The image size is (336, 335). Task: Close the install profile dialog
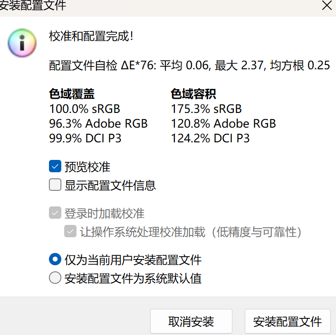tap(326, 6)
